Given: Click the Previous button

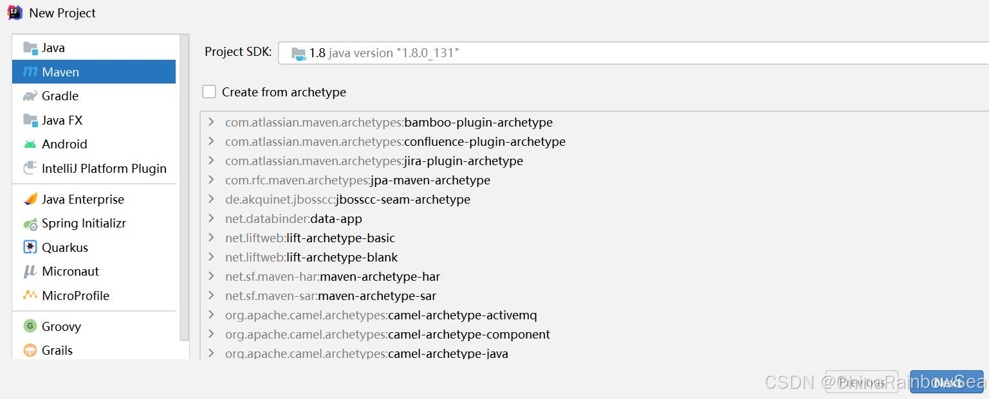Looking at the screenshot, I should [x=862, y=382].
